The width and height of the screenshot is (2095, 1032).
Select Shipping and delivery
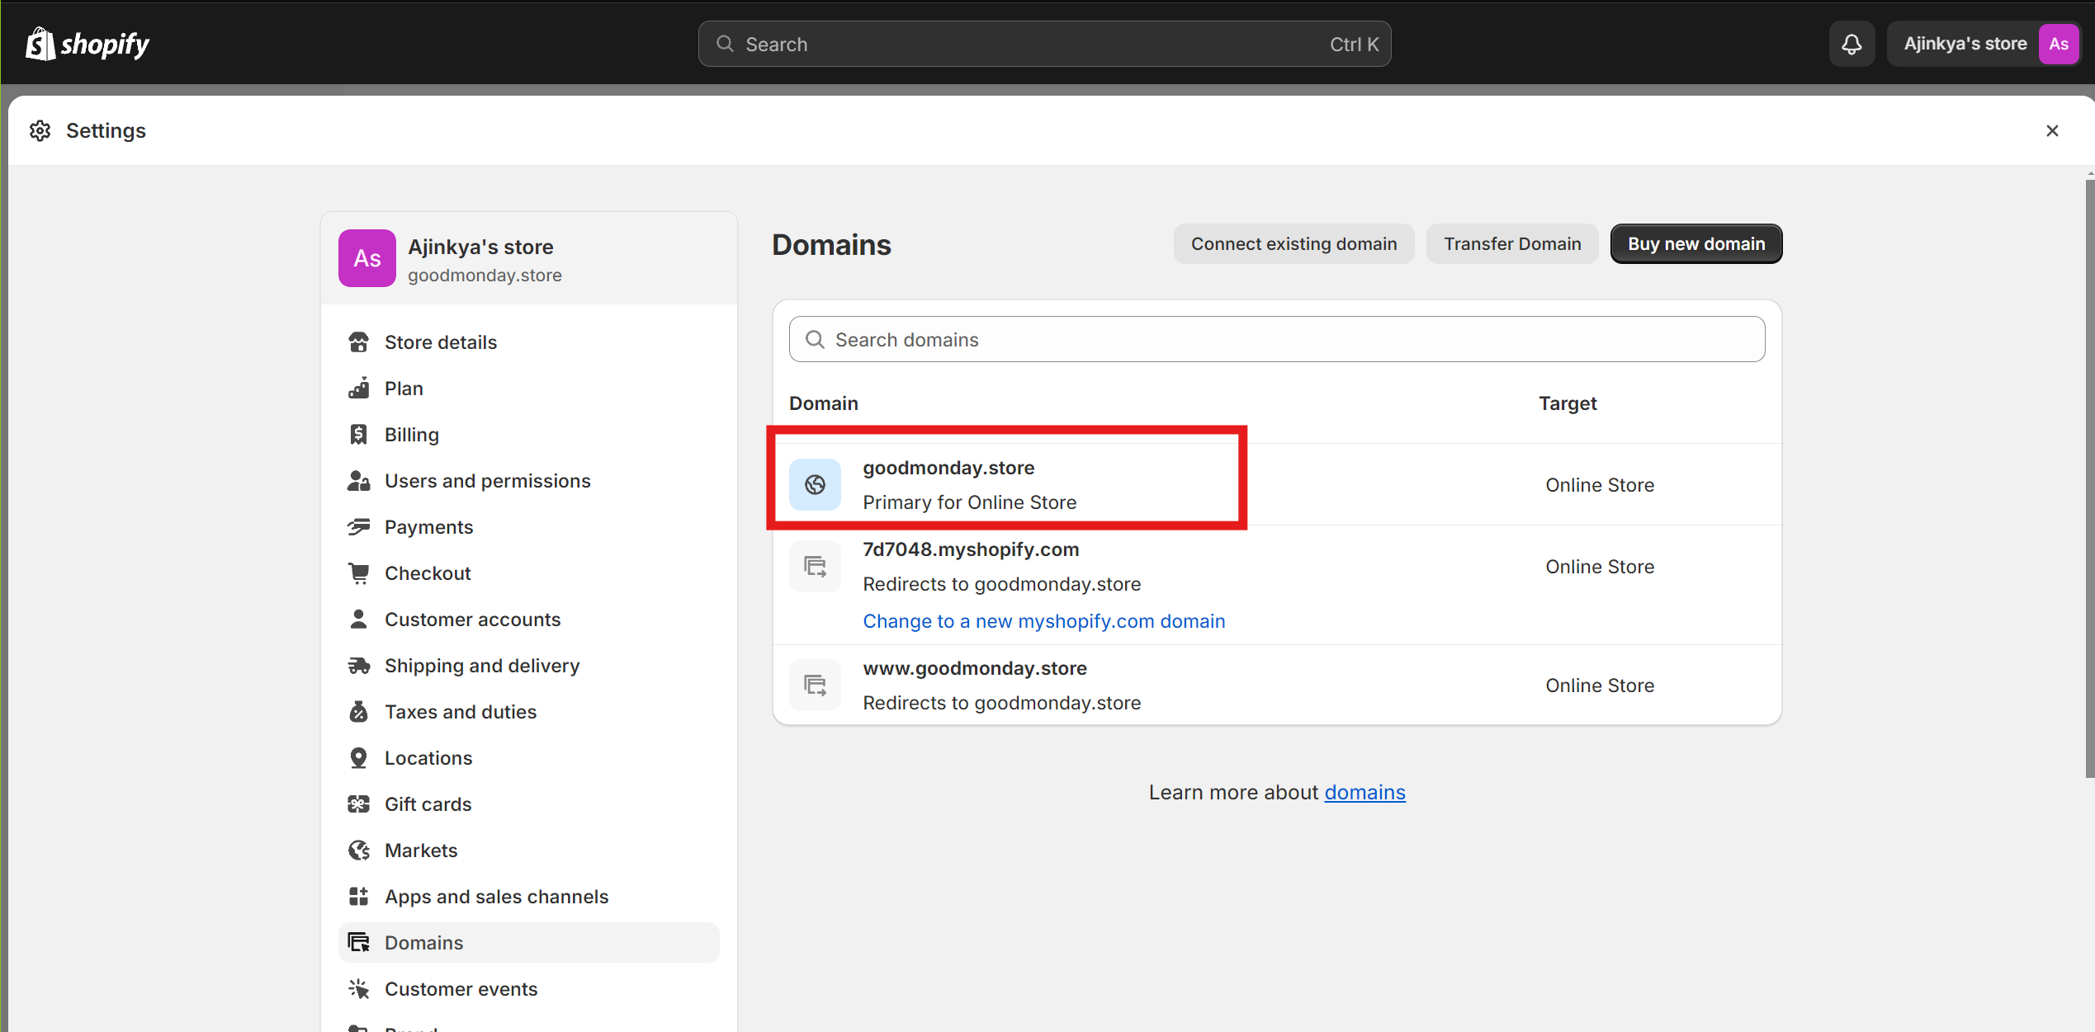[528, 666]
